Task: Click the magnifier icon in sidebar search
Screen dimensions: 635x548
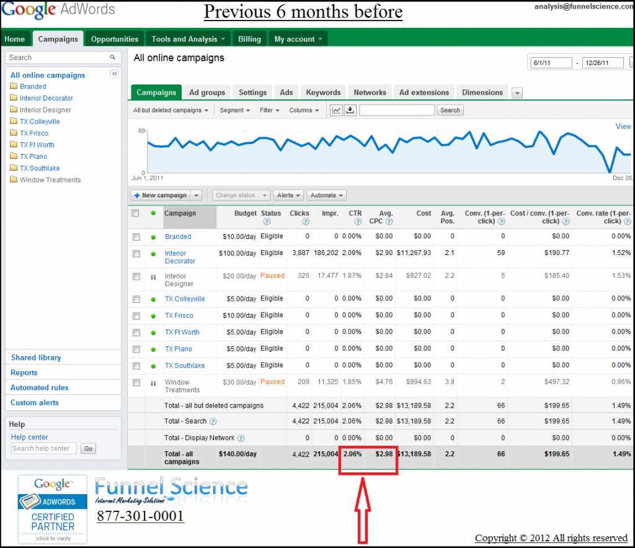Action: (x=113, y=57)
